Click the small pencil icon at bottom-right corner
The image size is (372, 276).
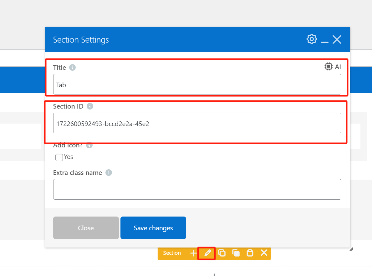(x=351, y=249)
